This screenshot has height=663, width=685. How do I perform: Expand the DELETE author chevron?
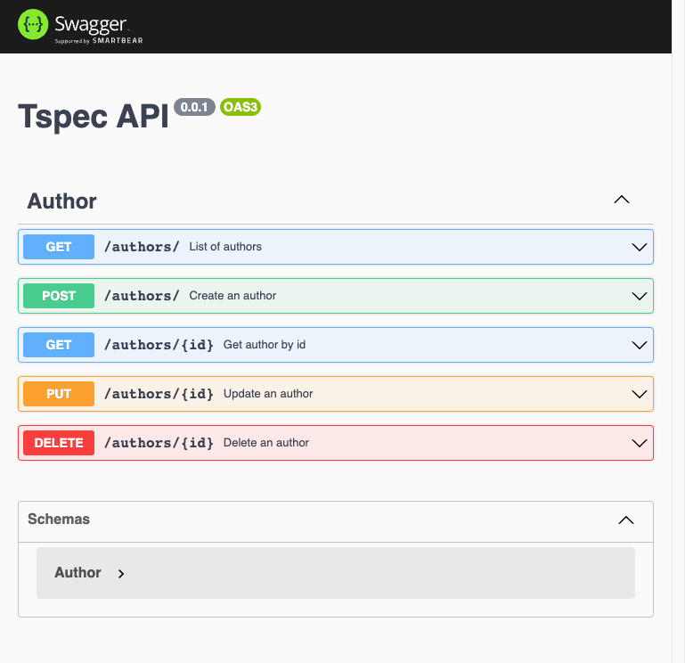point(639,443)
